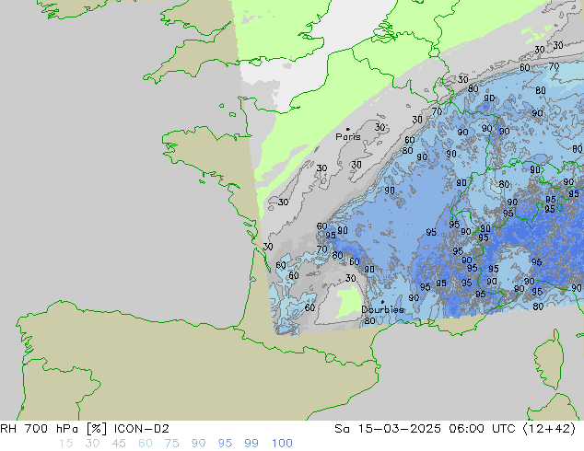Click the date 'Sa 15-03-2025'

[388, 429]
